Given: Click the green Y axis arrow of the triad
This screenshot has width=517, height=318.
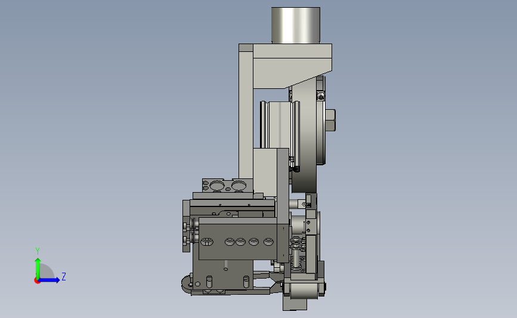Looking at the screenshot, I should click(x=38, y=268).
